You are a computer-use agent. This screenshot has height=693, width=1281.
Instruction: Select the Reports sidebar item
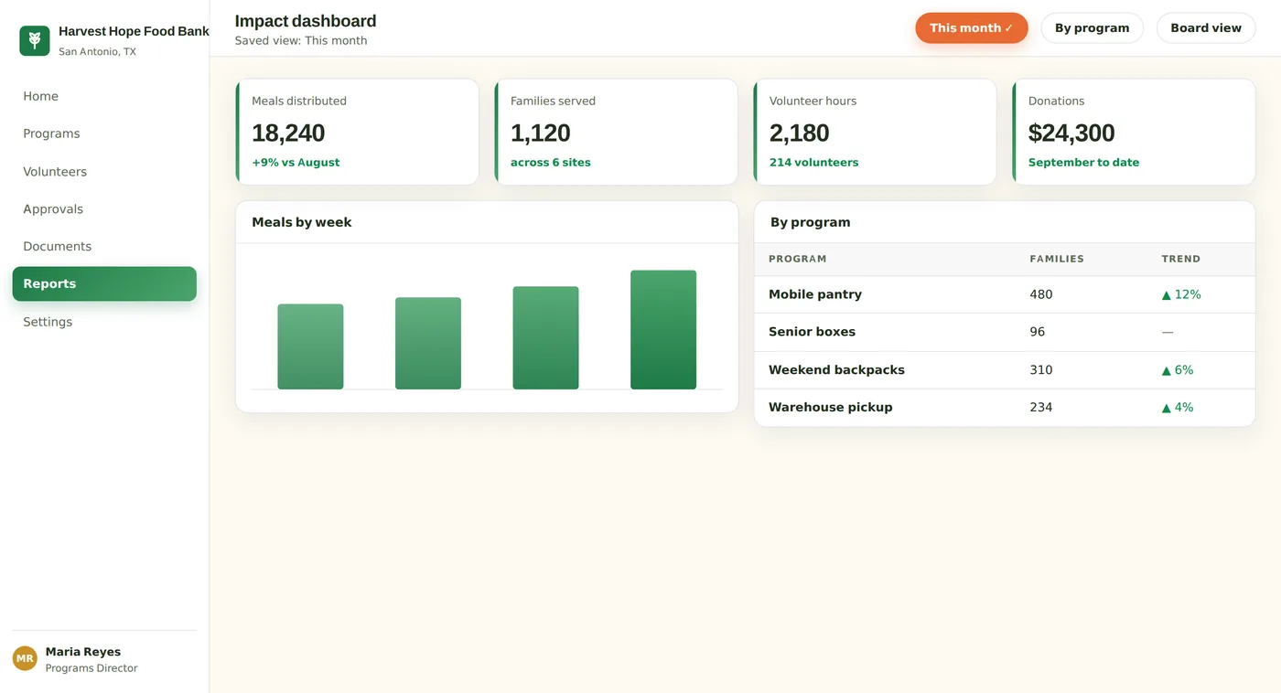tap(104, 284)
